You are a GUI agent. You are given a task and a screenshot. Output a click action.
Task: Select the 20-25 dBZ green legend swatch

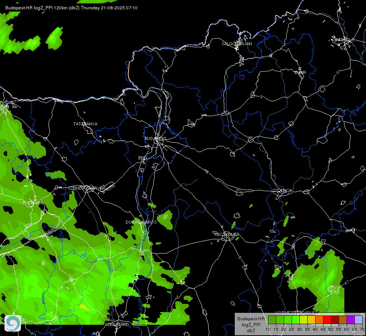click(288, 320)
